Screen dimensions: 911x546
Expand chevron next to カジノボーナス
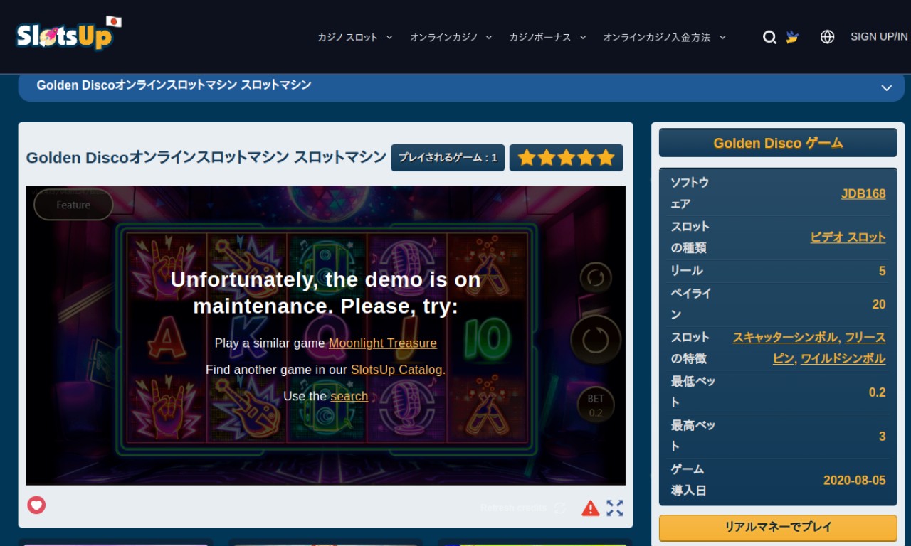pyautogui.click(x=583, y=37)
